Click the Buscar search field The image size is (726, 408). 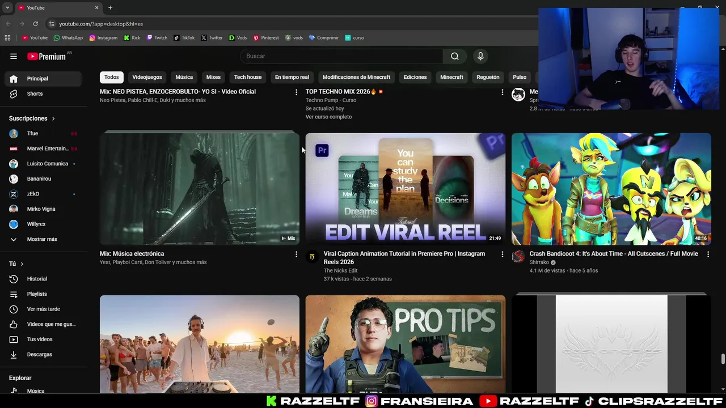341,56
